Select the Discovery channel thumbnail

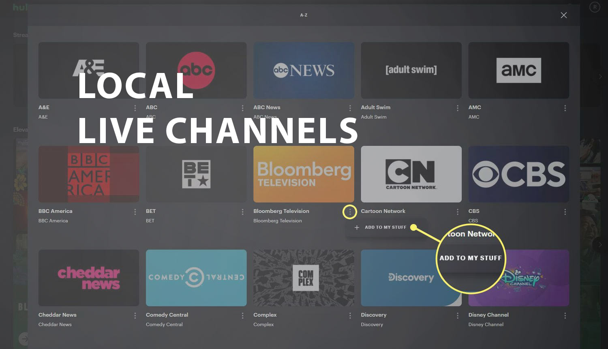point(411,278)
